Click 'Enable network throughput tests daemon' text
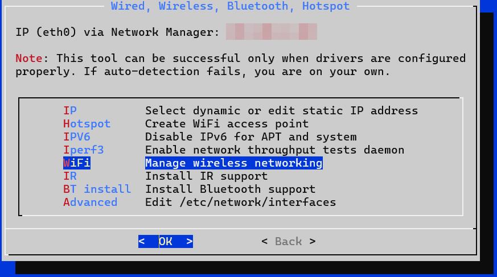 click(274, 150)
